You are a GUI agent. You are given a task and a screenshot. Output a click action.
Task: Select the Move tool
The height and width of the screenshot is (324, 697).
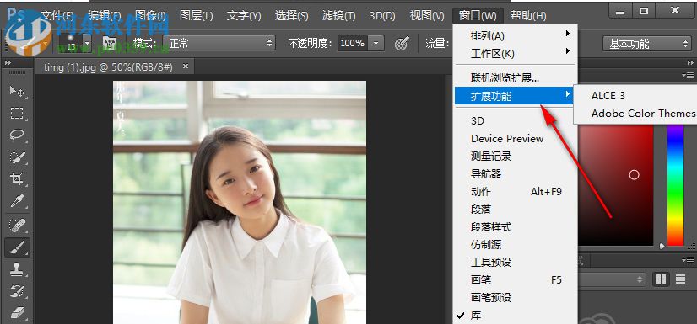coord(17,91)
